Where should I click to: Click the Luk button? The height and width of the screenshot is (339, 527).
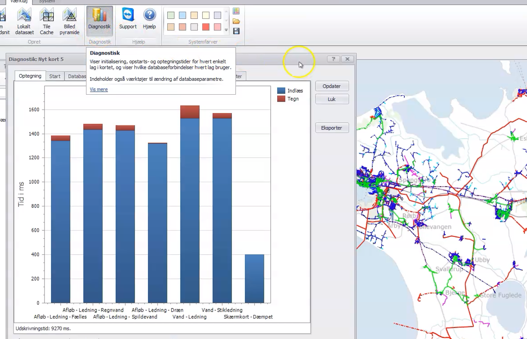point(332,99)
